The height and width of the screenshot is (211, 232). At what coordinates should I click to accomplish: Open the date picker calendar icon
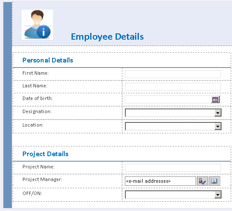pos(215,100)
